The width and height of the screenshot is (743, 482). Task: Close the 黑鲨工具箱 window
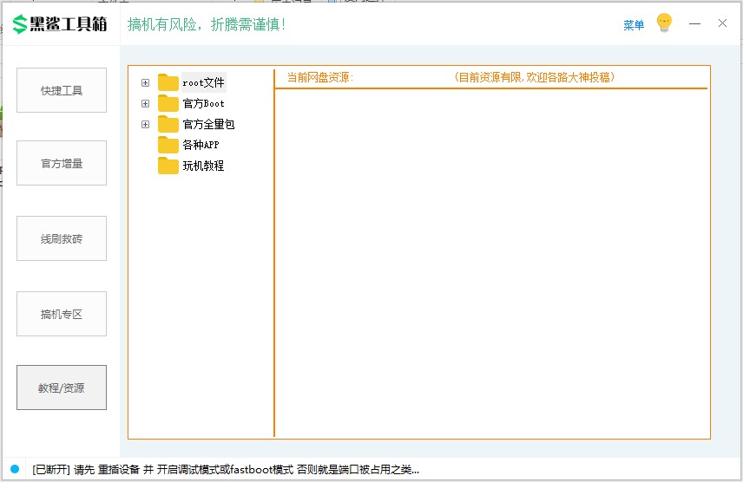tap(722, 23)
